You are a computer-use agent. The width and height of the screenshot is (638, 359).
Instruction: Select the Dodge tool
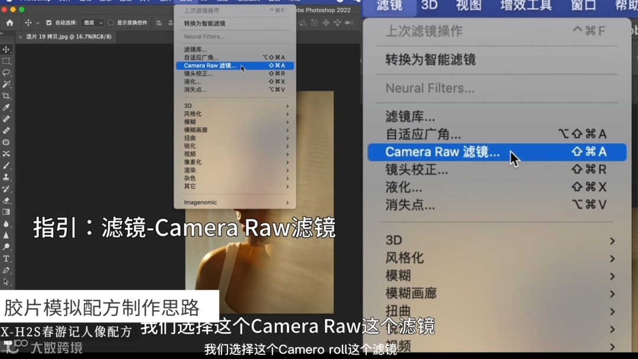[6, 247]
